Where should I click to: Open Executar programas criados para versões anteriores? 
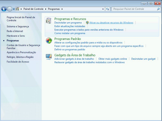click(89, 30)
